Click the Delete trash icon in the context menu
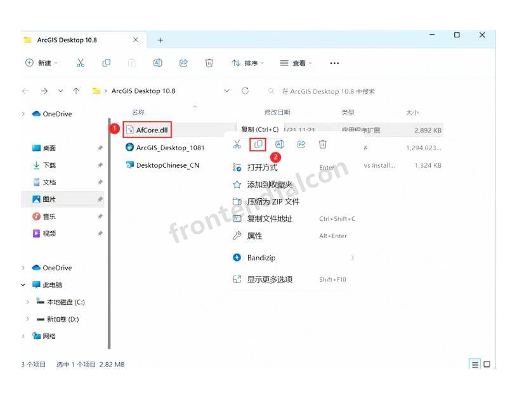Viewport: 517px width, 399px height. pos(323,144)
